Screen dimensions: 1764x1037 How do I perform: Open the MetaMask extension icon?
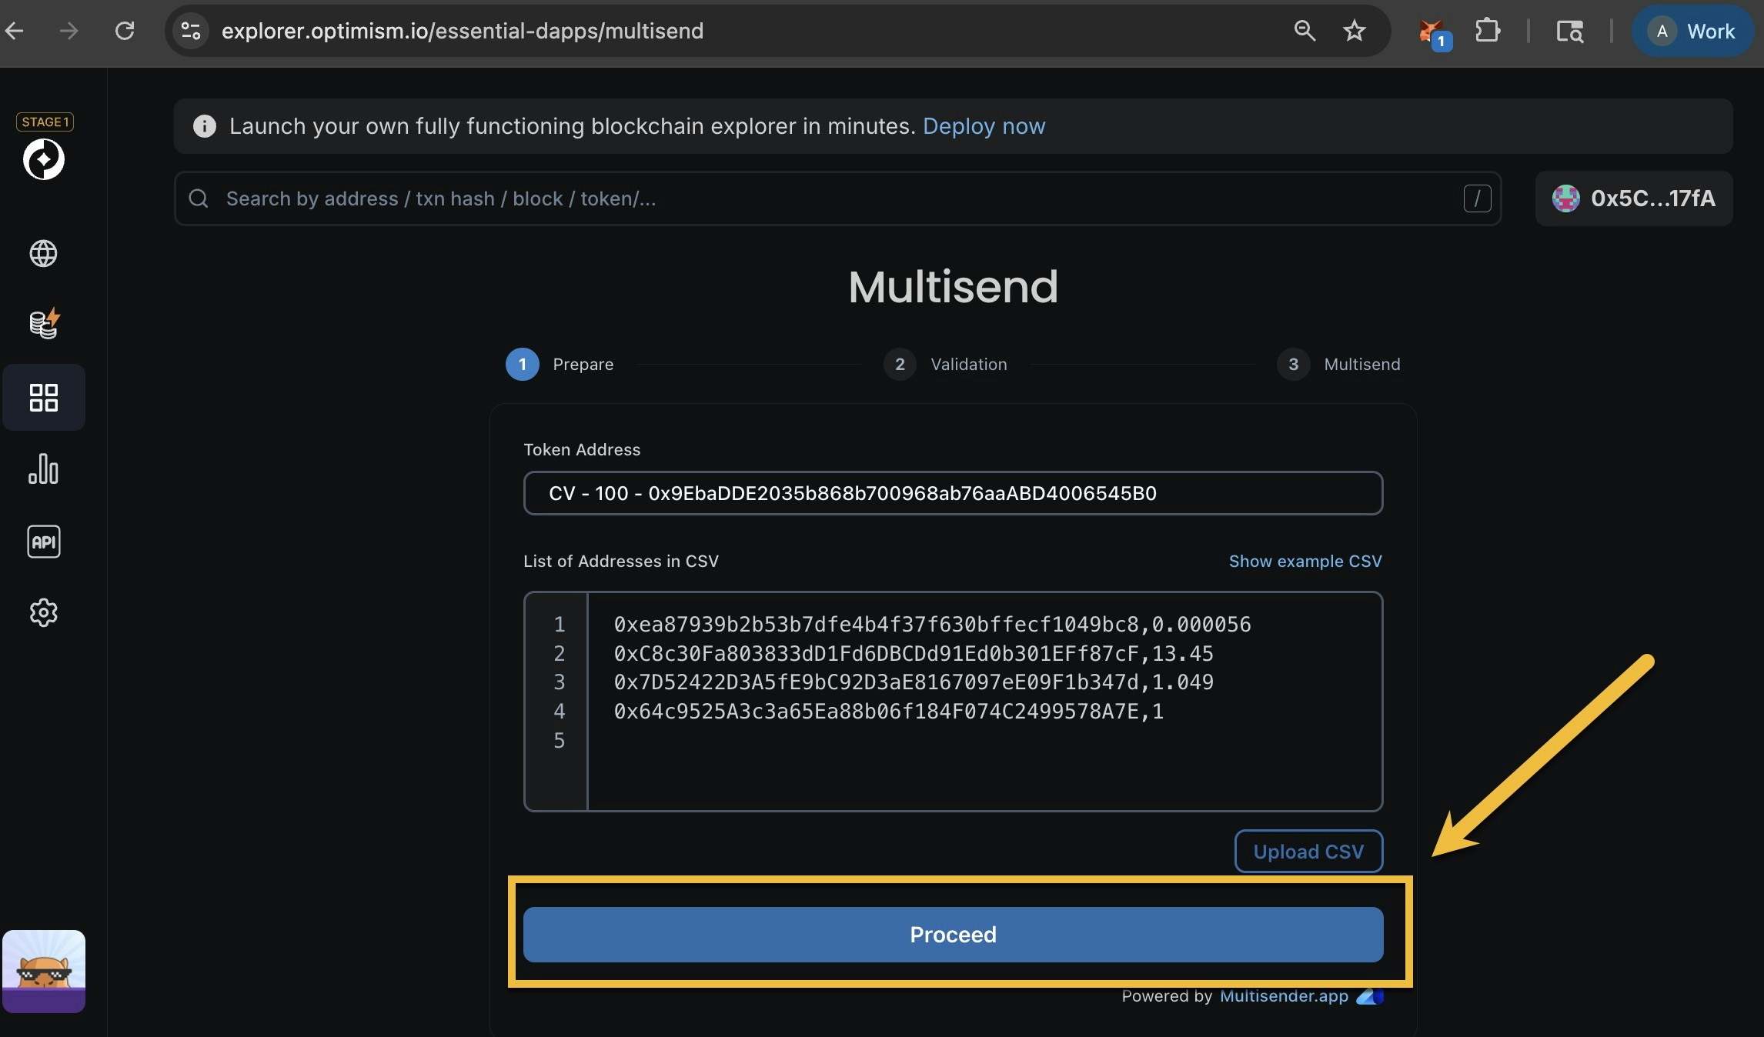pos(1432,31)
